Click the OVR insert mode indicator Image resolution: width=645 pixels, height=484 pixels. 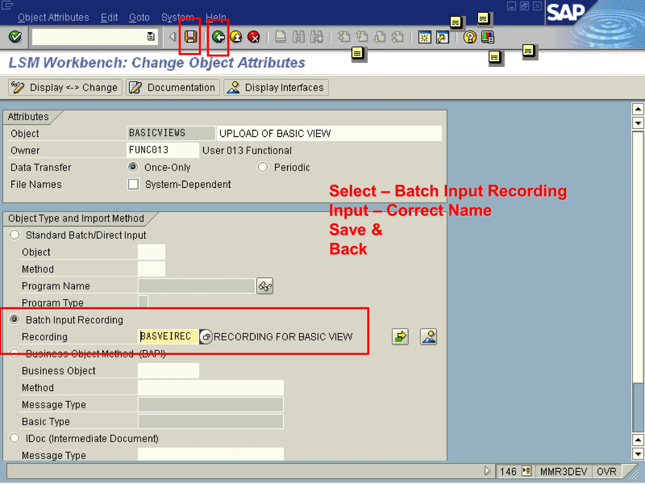(607, 471)
